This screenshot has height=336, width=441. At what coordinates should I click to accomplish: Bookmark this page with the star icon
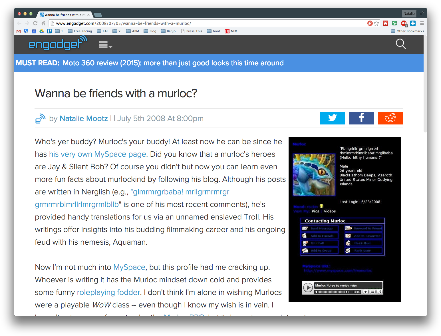coord(376,23)
